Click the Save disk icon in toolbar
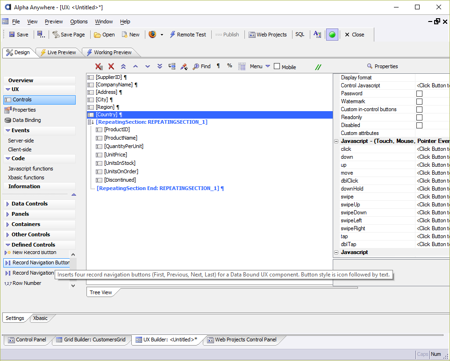 point(12,35)
